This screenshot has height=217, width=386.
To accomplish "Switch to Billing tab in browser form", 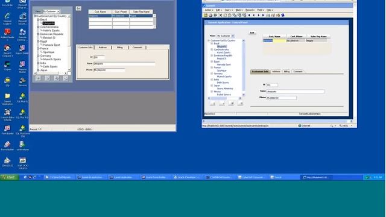I will tap(287, 72).
